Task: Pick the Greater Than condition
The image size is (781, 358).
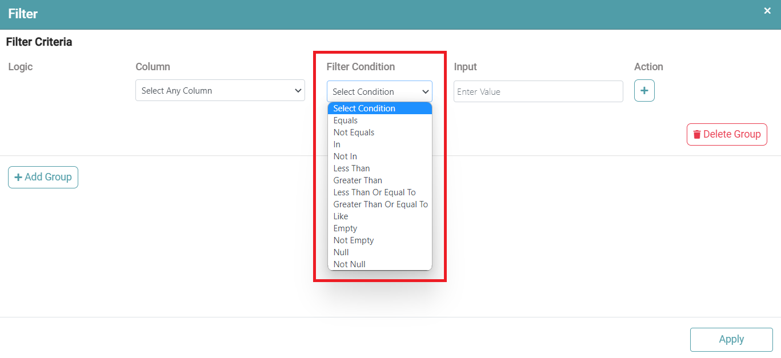Action: (358, 180)
